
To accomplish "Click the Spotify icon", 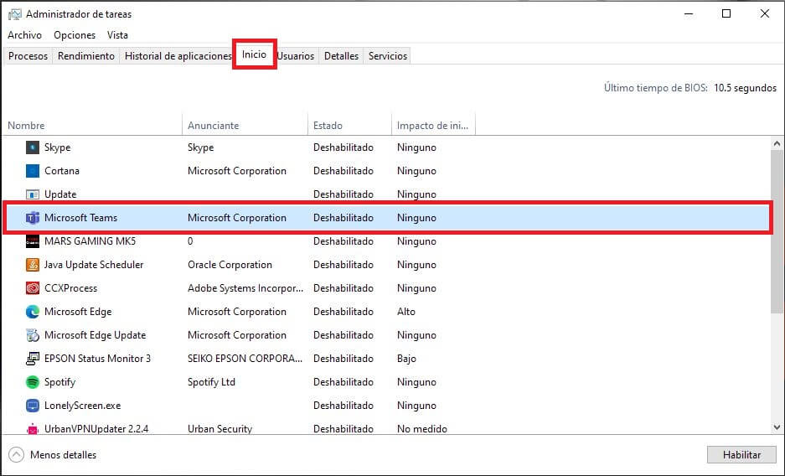I will pos(33,382).
